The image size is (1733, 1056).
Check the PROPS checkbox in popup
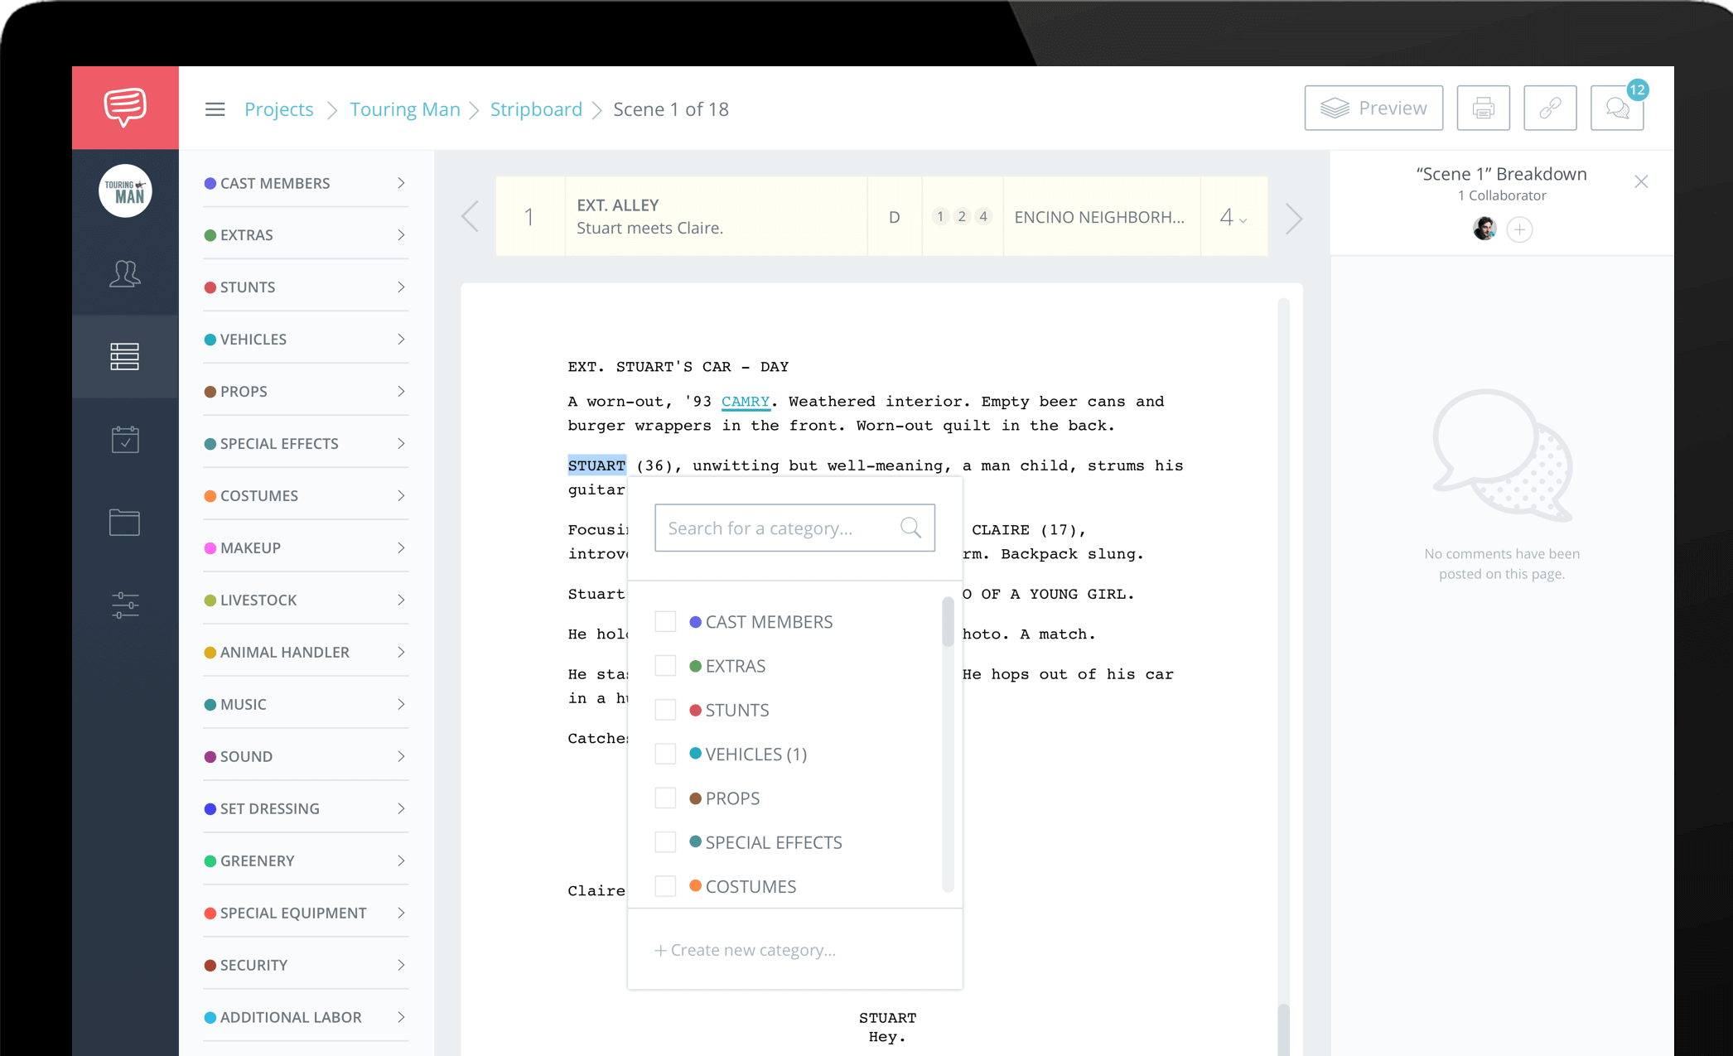click(665, 798)
